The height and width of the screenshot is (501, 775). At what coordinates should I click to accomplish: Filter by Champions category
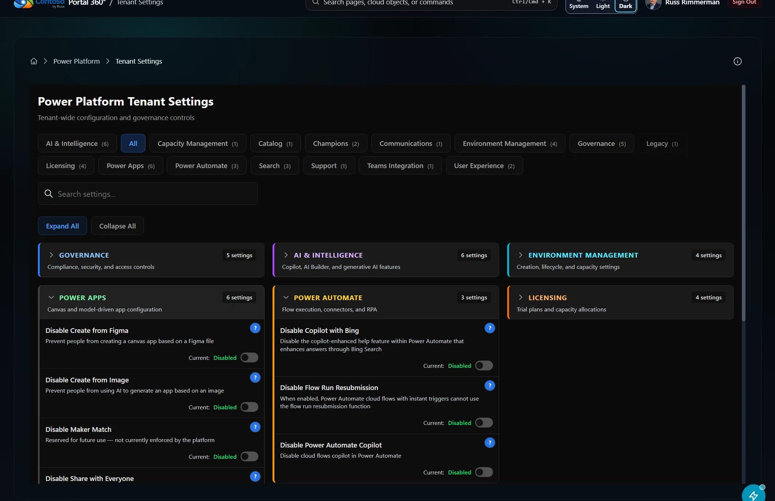pos(336,143)
